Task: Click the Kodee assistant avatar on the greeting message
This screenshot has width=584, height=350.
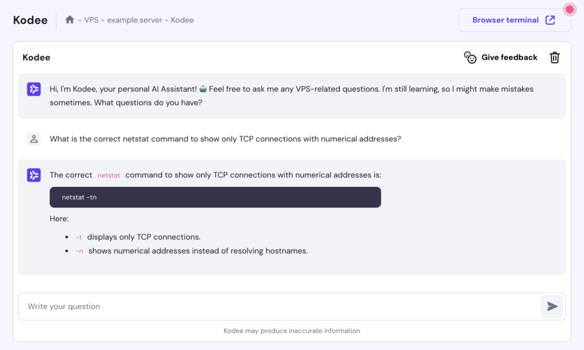Action: coord(34,88)
